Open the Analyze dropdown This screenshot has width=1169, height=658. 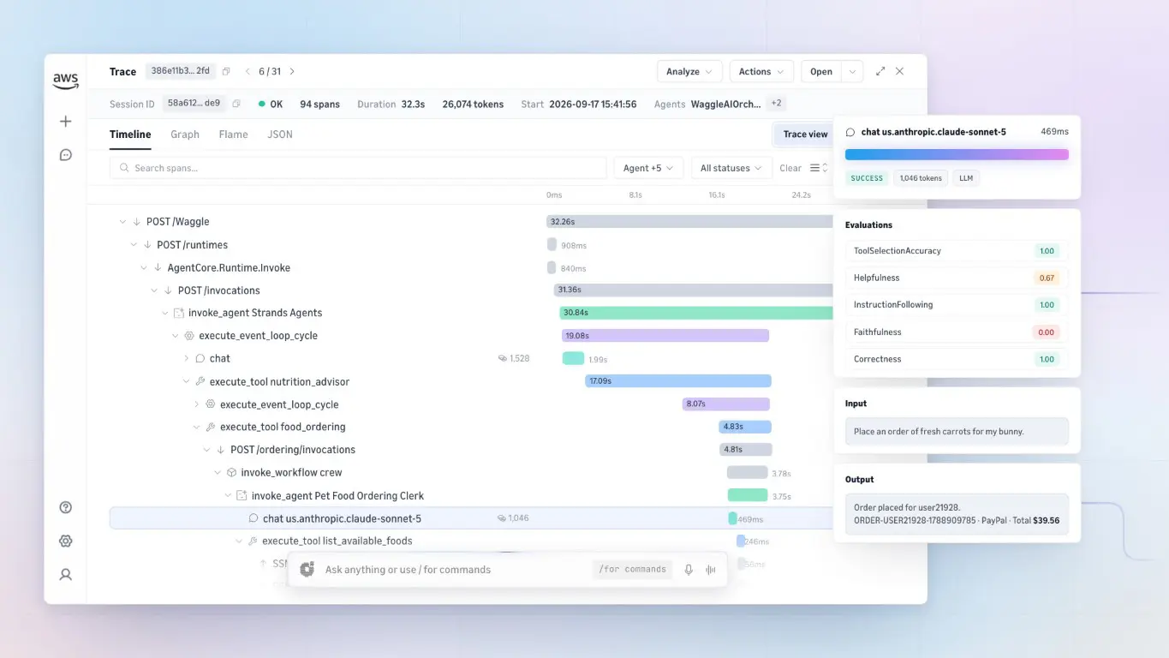point(690,72)
